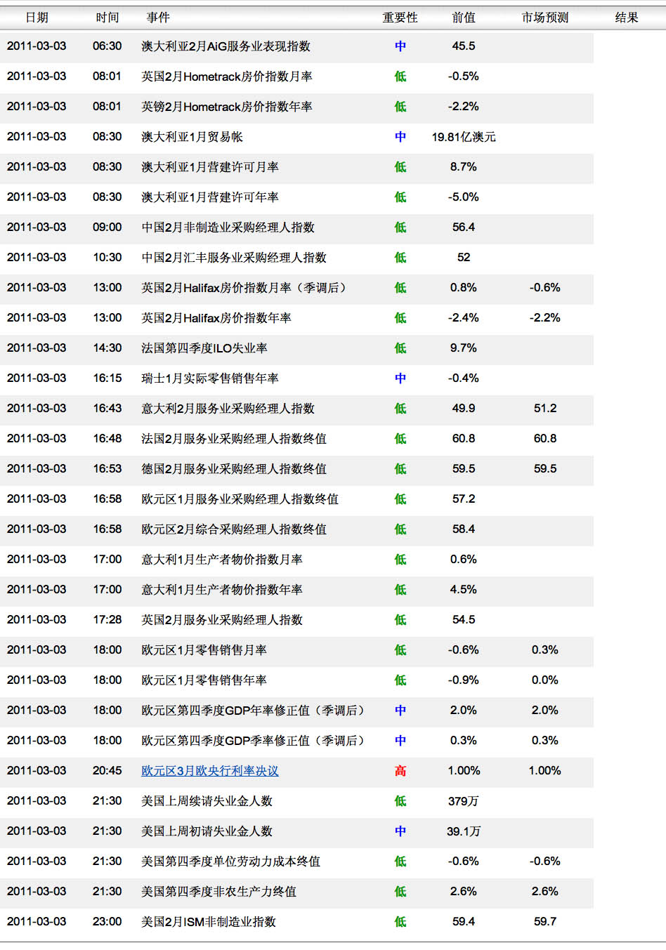Click previous value 4.5%
666x950 pixels.
tap(464, 590)
